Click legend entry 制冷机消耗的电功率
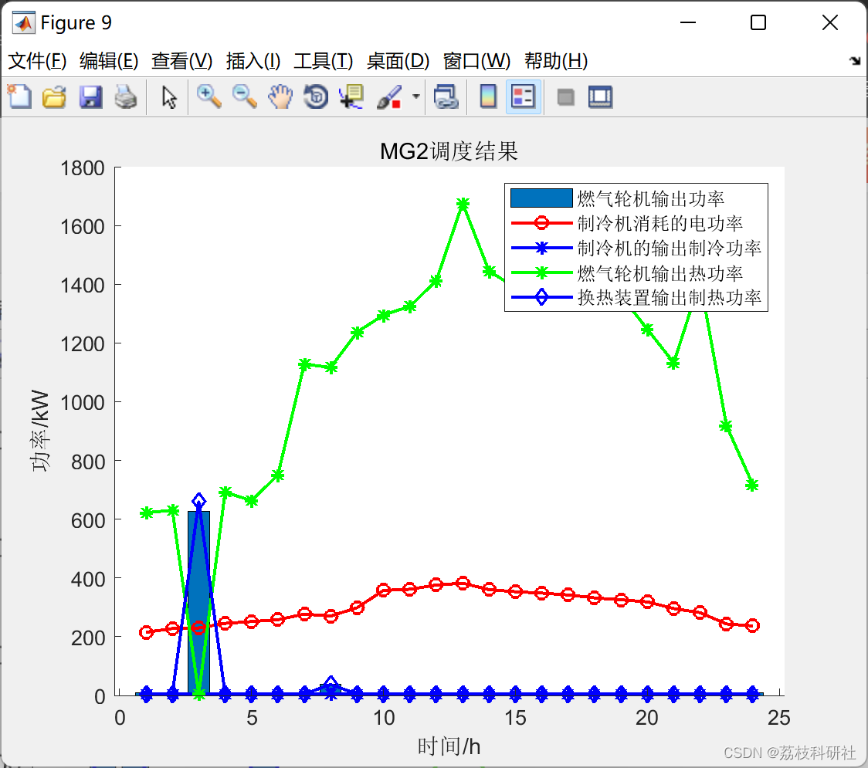 [659, 223]
